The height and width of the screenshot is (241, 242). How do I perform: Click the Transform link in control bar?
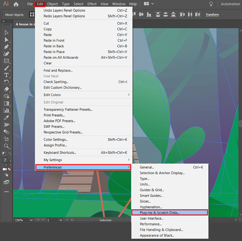[x=212, y=15]
